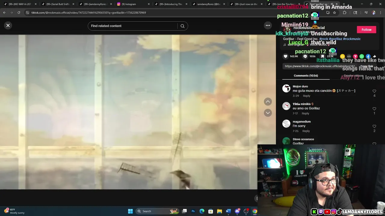The height and width of the screenshot is (216, 385).
Task: Click weather widget showing 85°F Mostly sunny
Action: coord(14,211)
